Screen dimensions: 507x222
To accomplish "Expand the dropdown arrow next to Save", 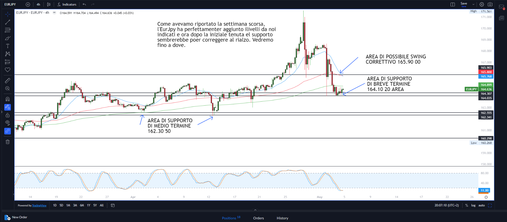I will coord(473,4).
